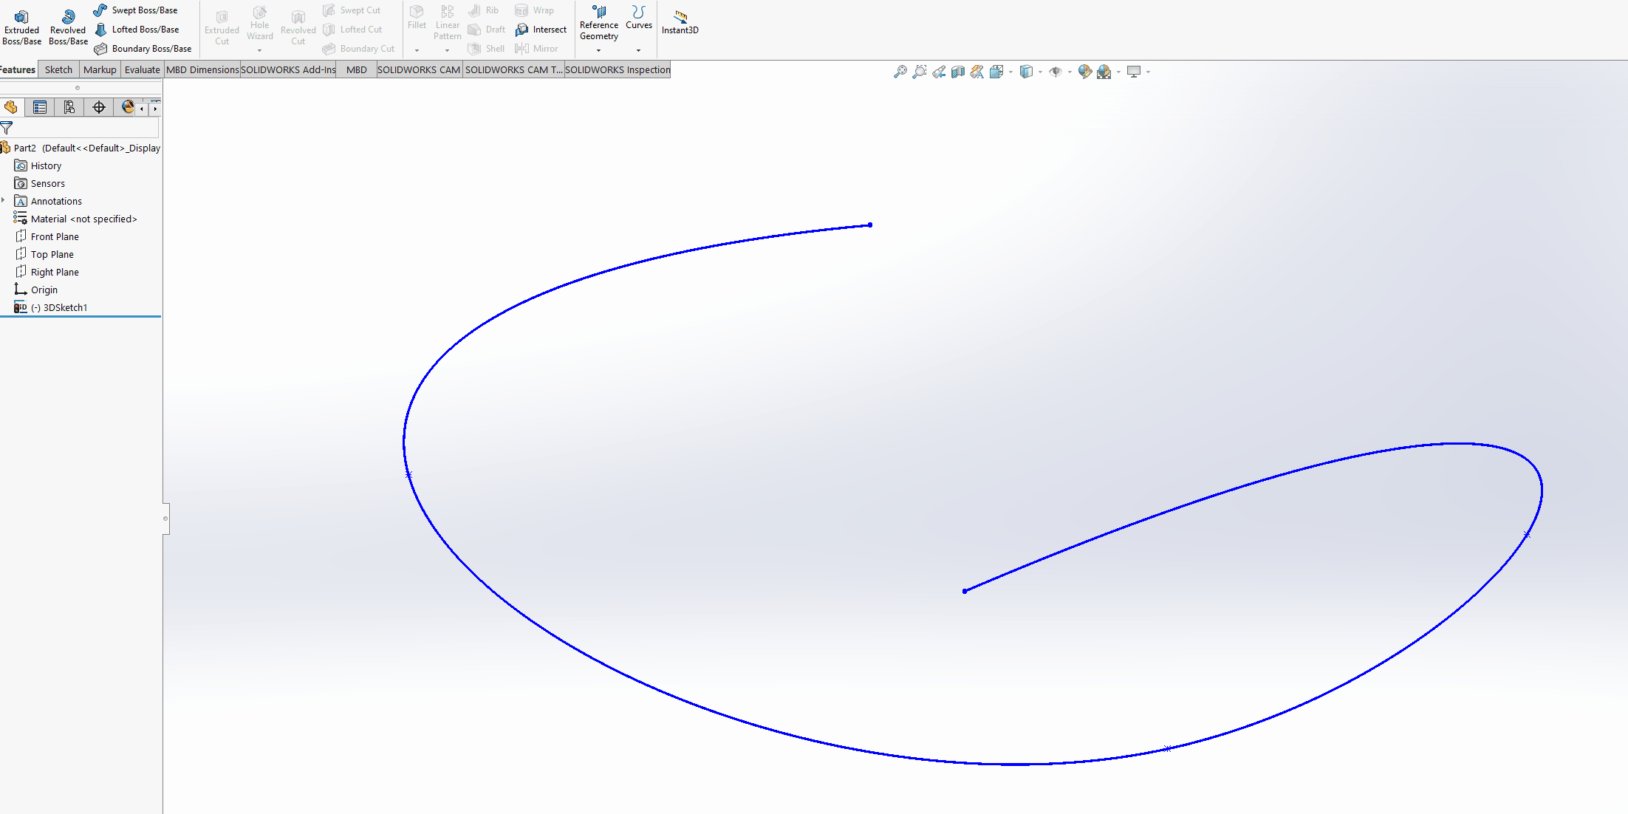1628x814 pixels.
Task: Select the Zoom to Area tool
Action: coord(919,72)
